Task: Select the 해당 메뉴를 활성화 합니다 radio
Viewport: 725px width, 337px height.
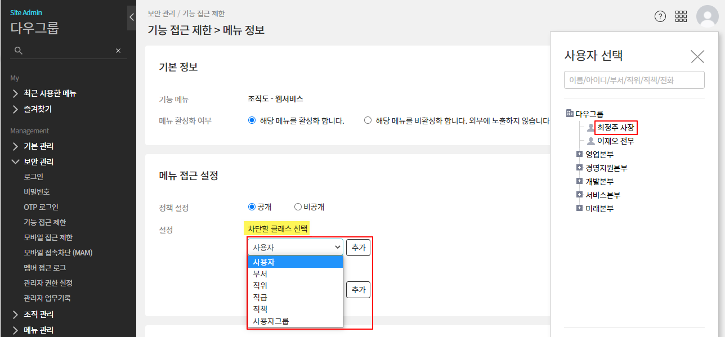Action: (x=252, y=120)
